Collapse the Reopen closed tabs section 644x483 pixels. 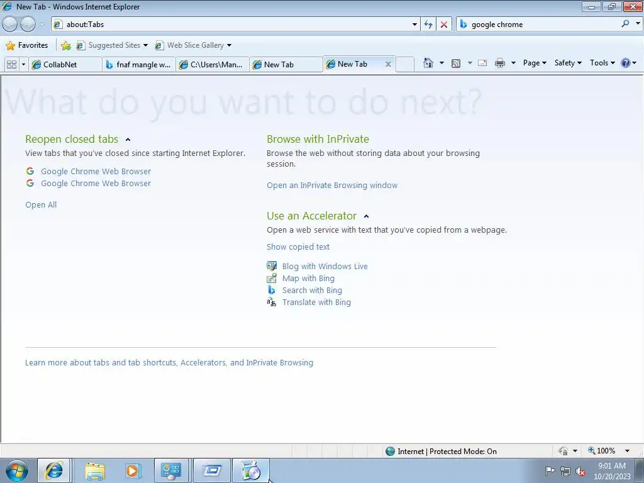point(128,140)
